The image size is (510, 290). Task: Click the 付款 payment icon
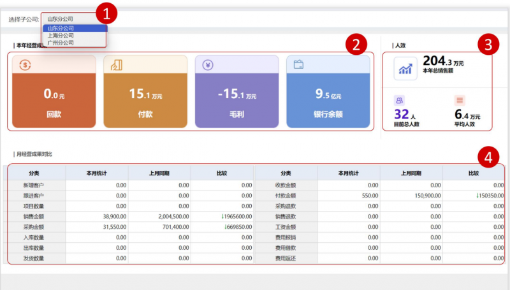pos(117,65)
